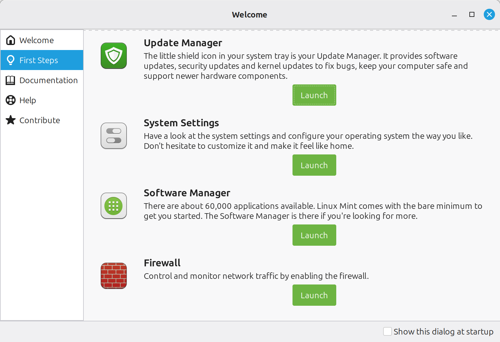Image resolution: width=500 pixels, height=342 pixels.
Task: Select the First Steps sidebar item
Action: click(x=42, y=60)
